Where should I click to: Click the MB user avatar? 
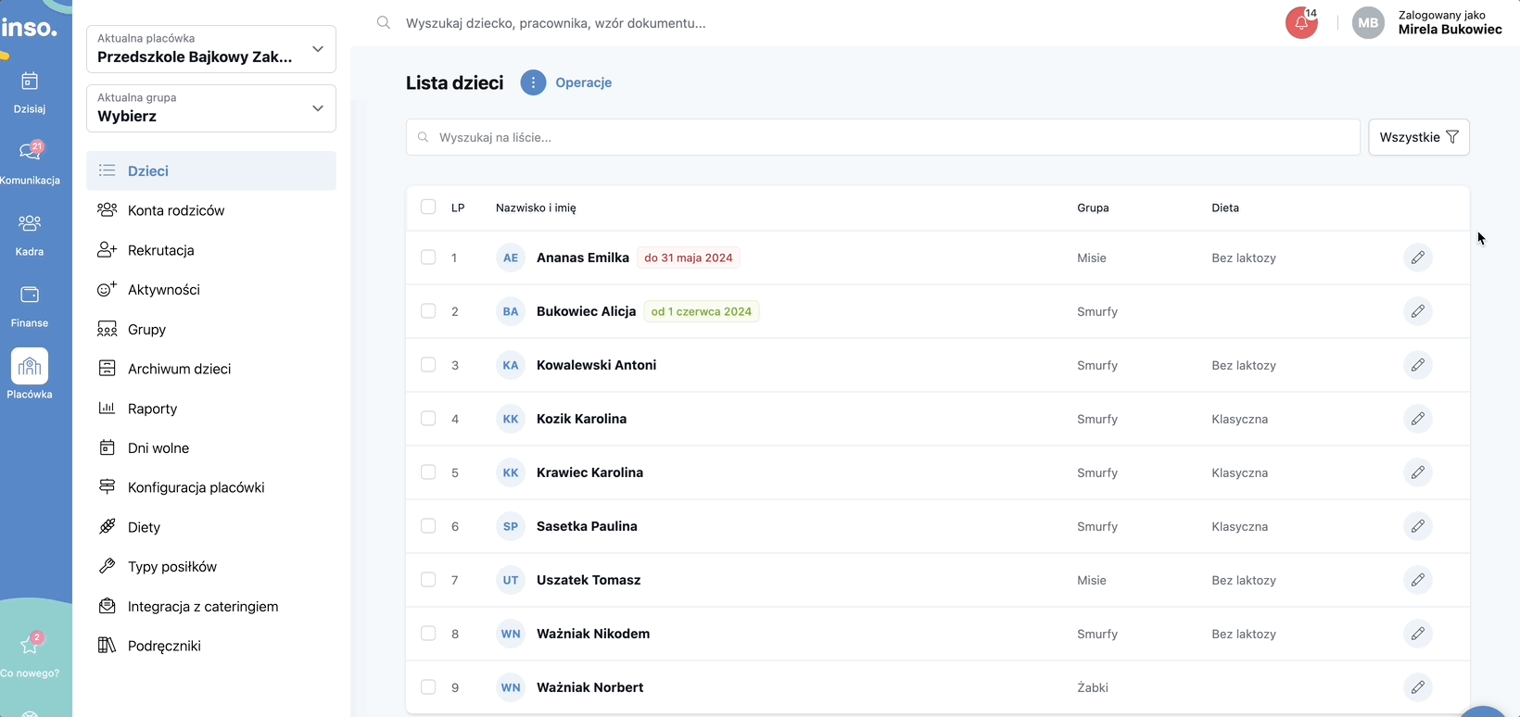(x=1368, y=23)
